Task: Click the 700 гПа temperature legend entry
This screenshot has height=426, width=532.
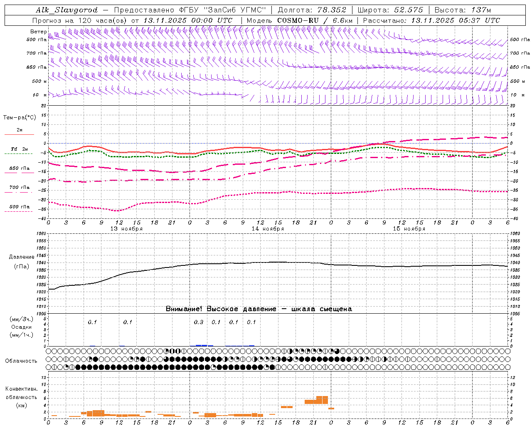Action: point(20,188)
